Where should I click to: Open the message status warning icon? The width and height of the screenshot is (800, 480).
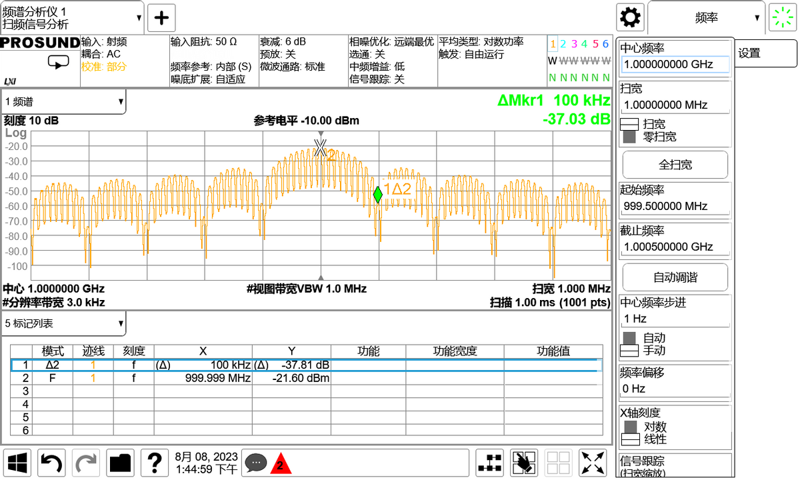click(267, 462)
